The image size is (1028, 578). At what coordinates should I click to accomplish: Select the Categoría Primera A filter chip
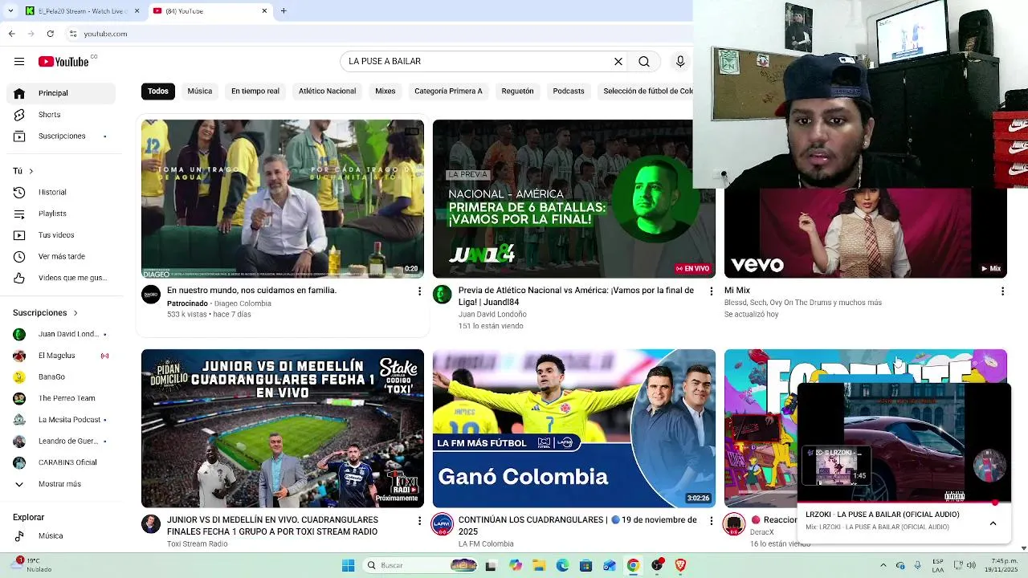[448, 91]
